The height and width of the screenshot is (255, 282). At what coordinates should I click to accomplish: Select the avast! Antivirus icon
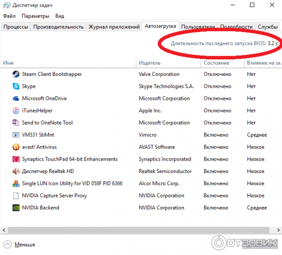(x=16, y=147)
